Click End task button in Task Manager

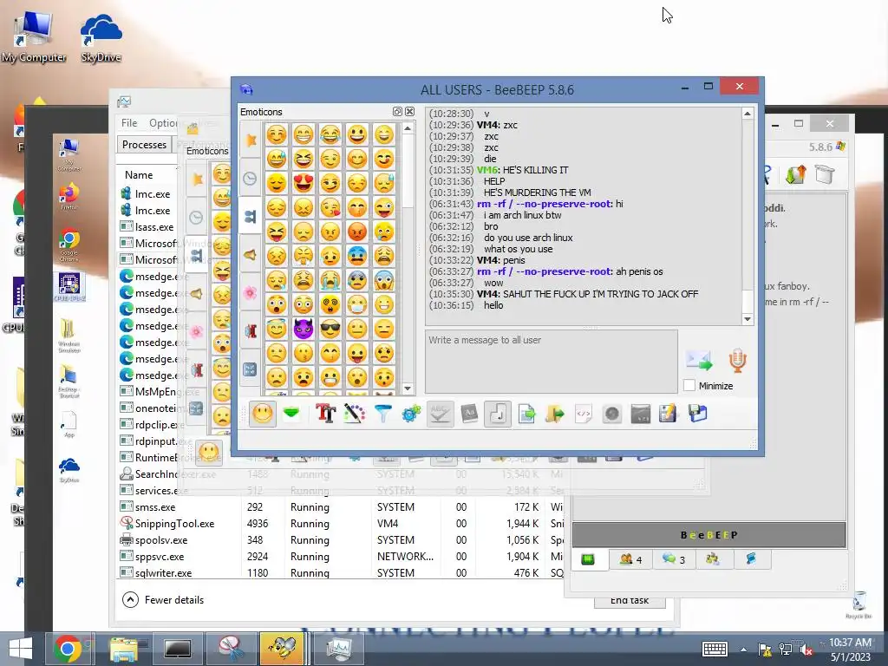630,600
